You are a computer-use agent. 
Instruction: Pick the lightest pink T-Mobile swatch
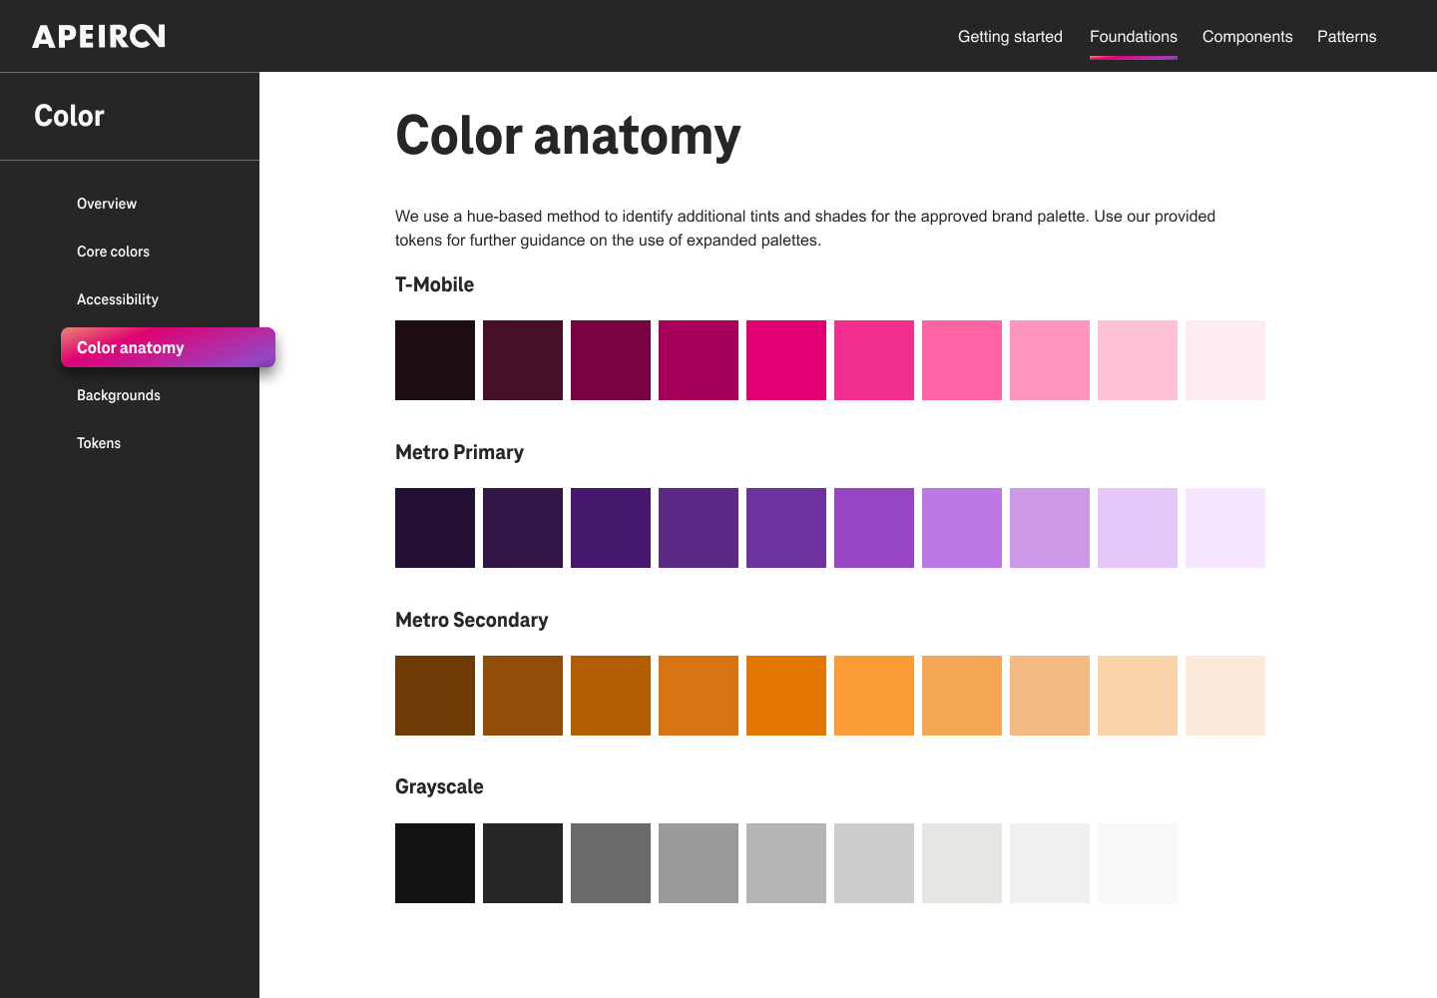(1225, 360)
